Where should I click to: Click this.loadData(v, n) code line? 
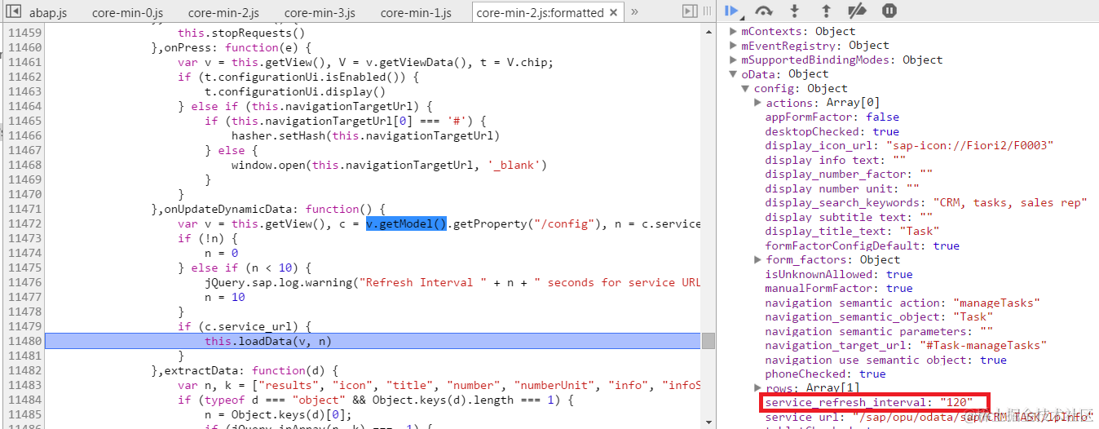click(268, 341)
